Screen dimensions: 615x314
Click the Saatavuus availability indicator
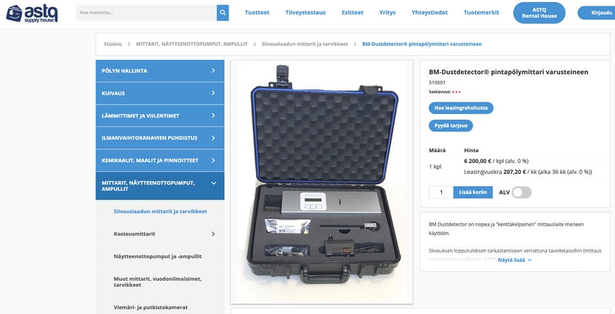[445, 92]
